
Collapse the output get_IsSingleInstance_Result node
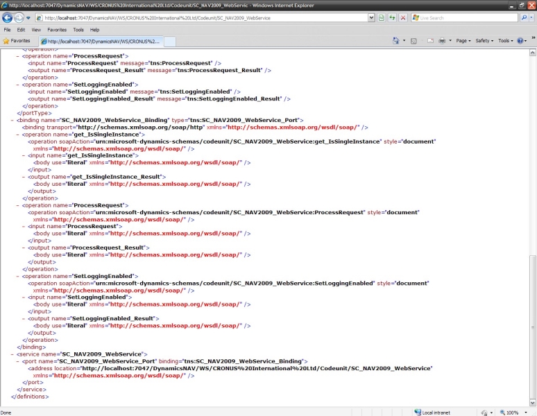(24, 177)
